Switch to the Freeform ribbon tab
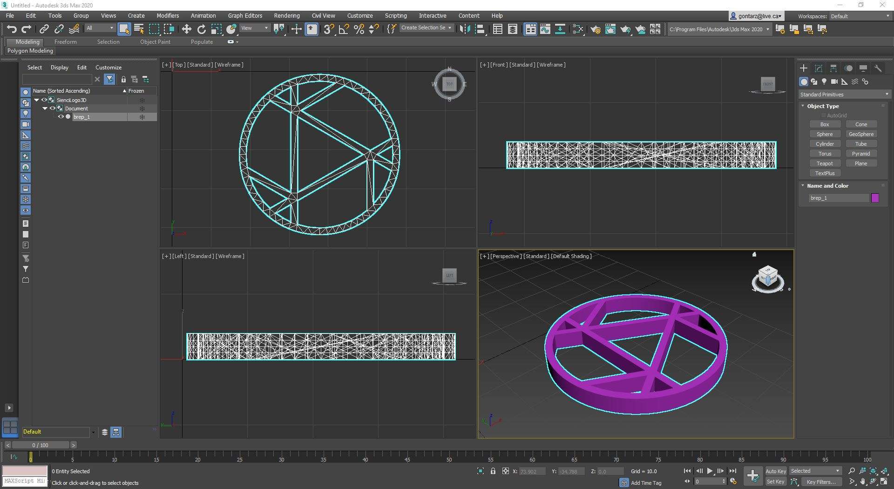The width and height of the screenshot is (894, 489). coord(65,42)
